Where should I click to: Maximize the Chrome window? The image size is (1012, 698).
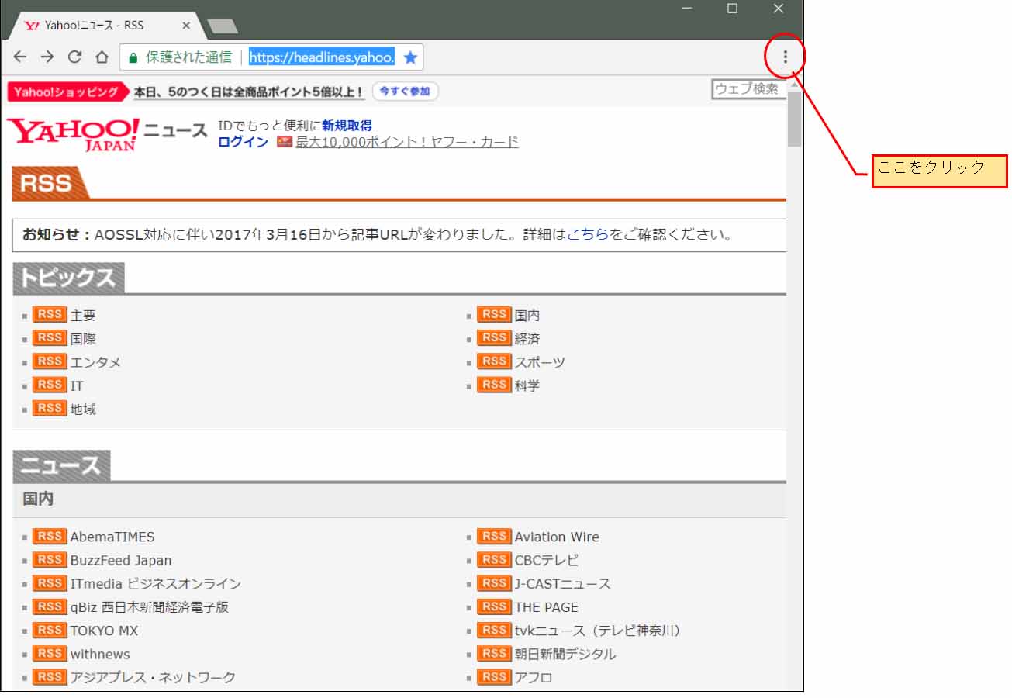coord(732,9)
